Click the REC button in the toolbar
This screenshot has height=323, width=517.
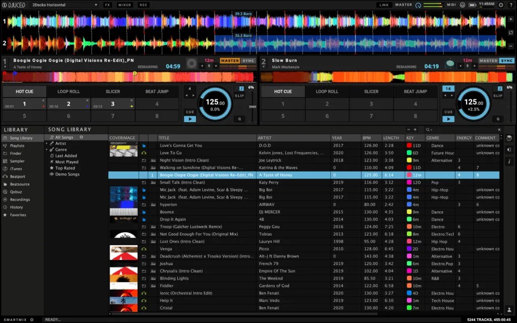[x=143, y=5]
